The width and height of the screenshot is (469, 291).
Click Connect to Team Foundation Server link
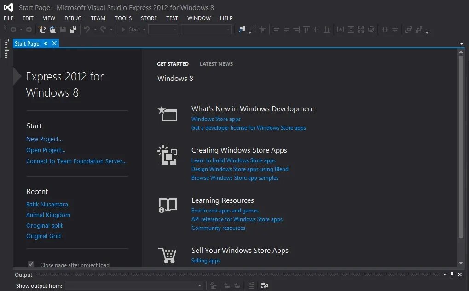coord(76,161)
